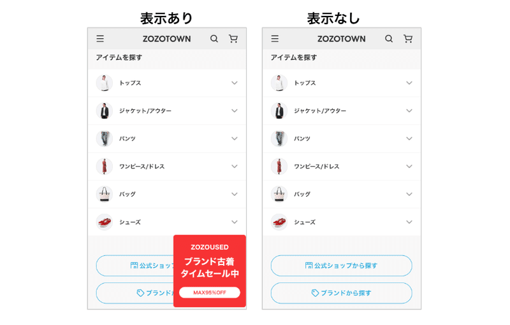The width and height of the screenshot is (510, 325).
Task: Click ZOZOTOWN logo in right screen
Action: 342,39
